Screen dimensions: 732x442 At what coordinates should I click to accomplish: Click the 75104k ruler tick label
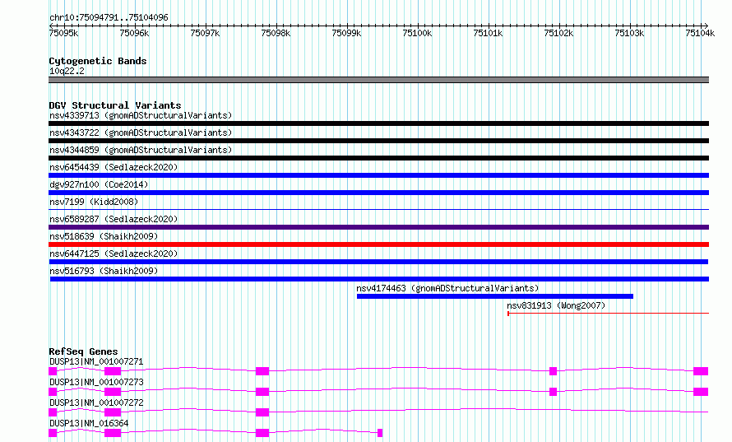click(700, 33)
